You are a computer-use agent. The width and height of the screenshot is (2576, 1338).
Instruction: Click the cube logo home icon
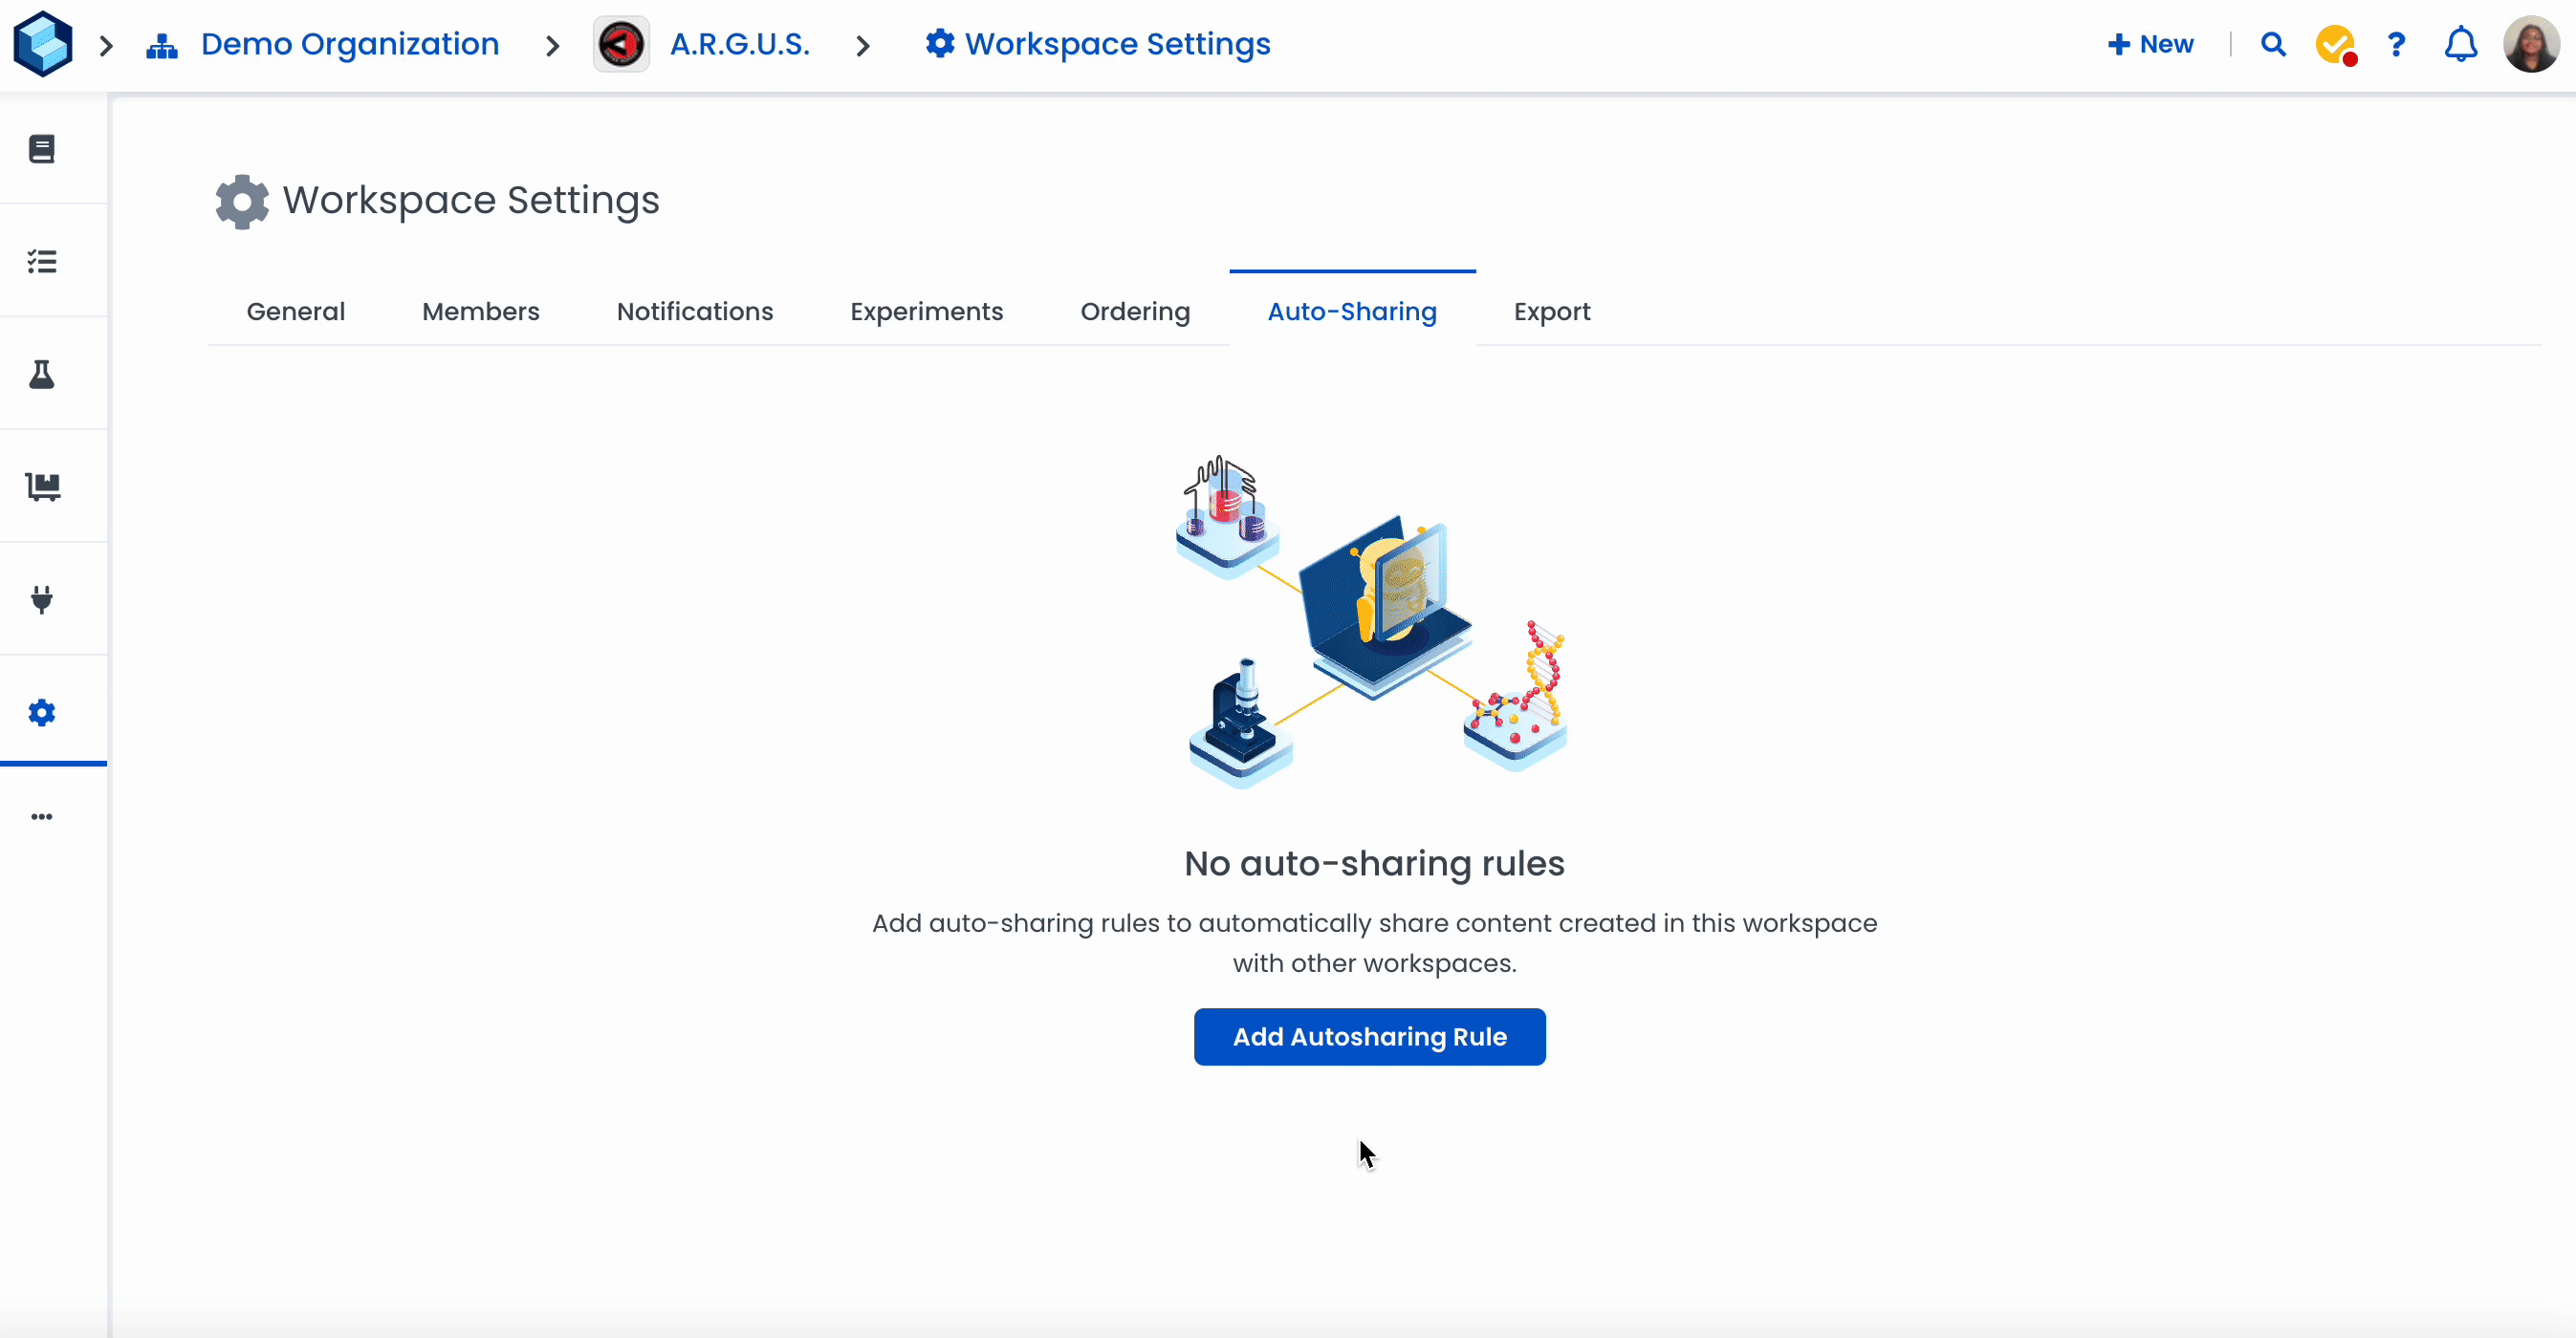pyautogui.click(x=43, y=44)
